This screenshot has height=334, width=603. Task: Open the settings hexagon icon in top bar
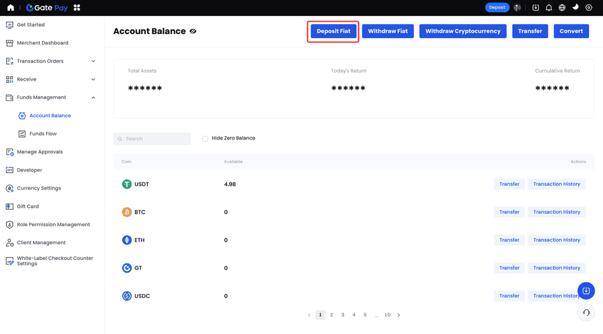(x=588, y=8)
